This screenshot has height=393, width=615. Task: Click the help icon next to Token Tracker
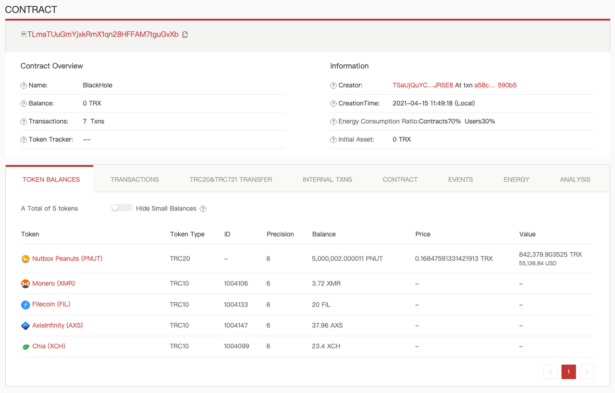24,140
